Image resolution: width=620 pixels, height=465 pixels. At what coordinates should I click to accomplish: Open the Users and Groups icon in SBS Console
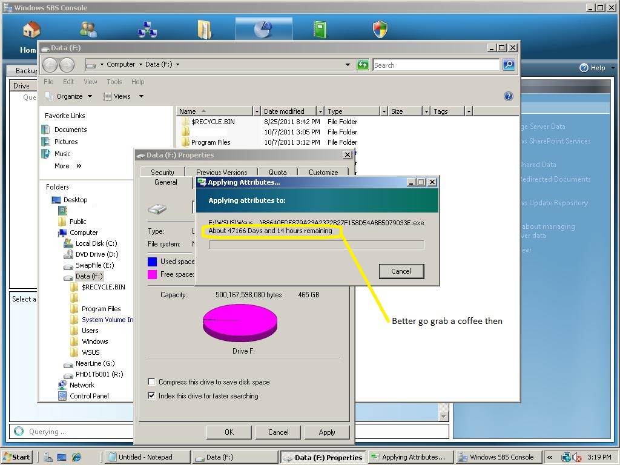[x=88, y=29]
